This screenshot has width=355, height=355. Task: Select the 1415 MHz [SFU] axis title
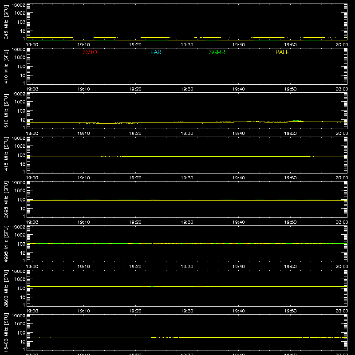[6, 155]
